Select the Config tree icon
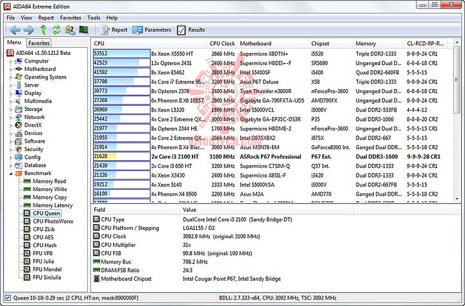The image size is (465, 306). click(19, 157)
